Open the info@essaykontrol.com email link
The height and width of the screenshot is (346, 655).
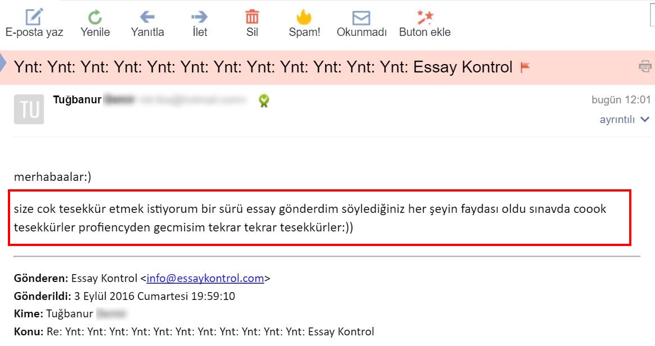click(204, 279)
